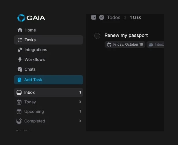This screenshot has width=178, height=145.
Task: Mark Renew my passport as complete
Action: coord(97,36)
